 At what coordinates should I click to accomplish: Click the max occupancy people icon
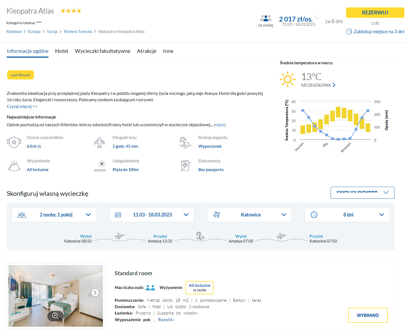150,288
